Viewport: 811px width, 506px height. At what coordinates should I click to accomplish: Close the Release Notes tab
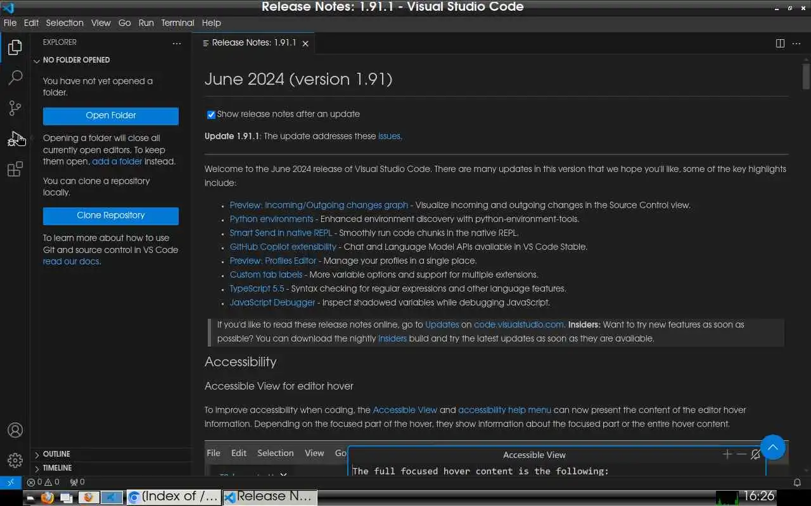click(x=305, y=44)
